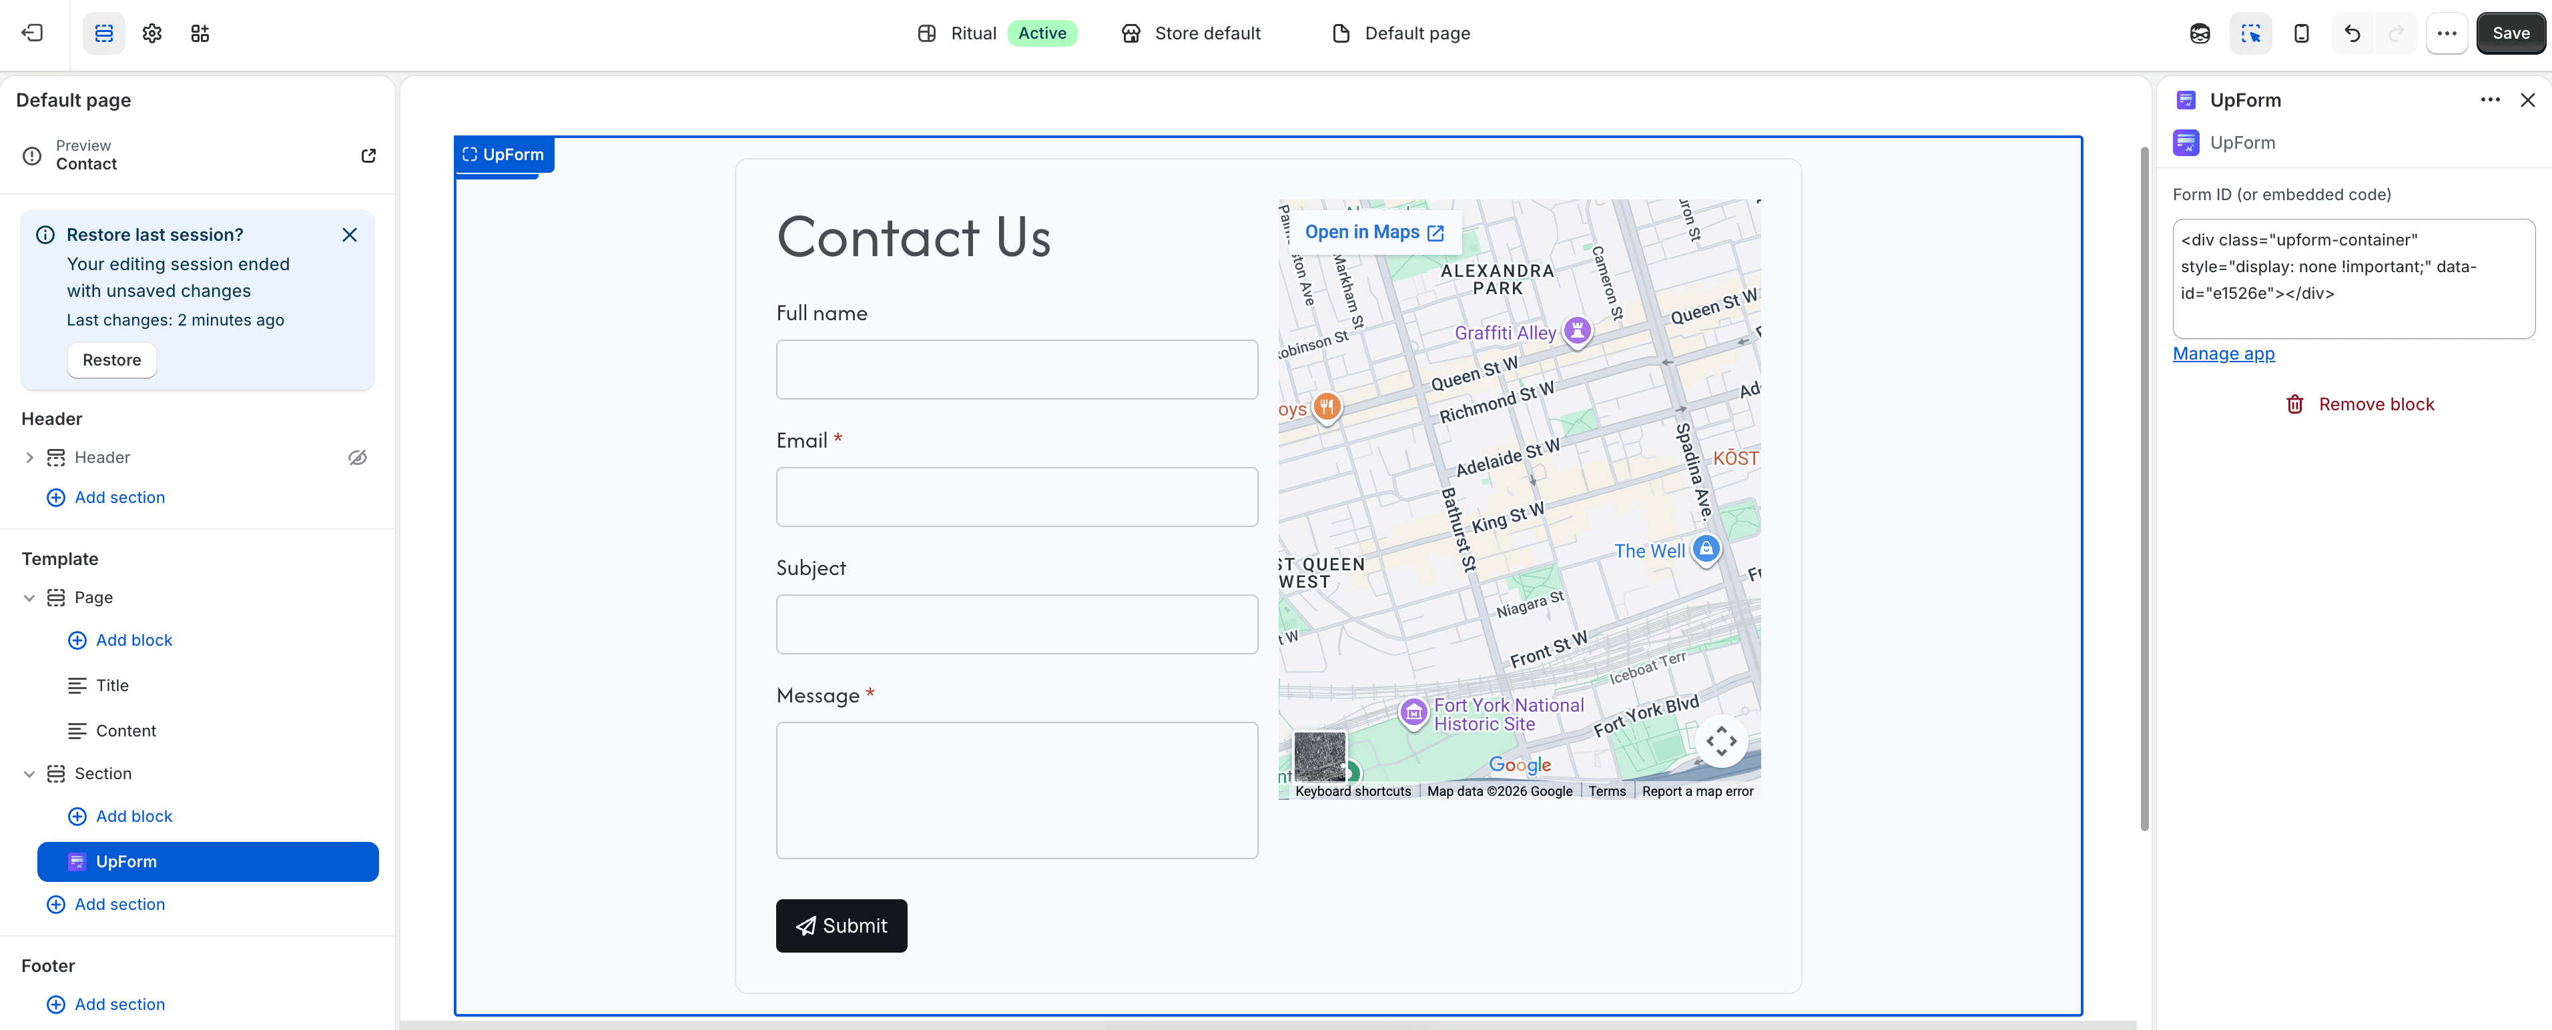Add section in Header group

[106, 497]
